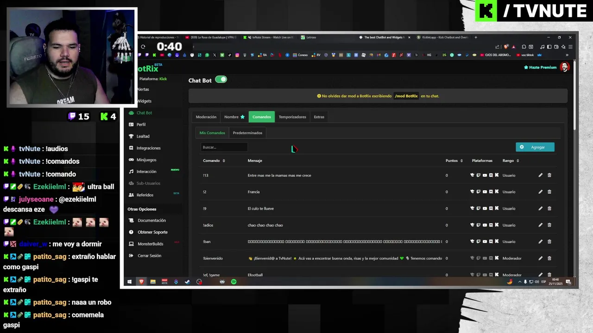Delete the !2 Francia command

coord(549,192)
